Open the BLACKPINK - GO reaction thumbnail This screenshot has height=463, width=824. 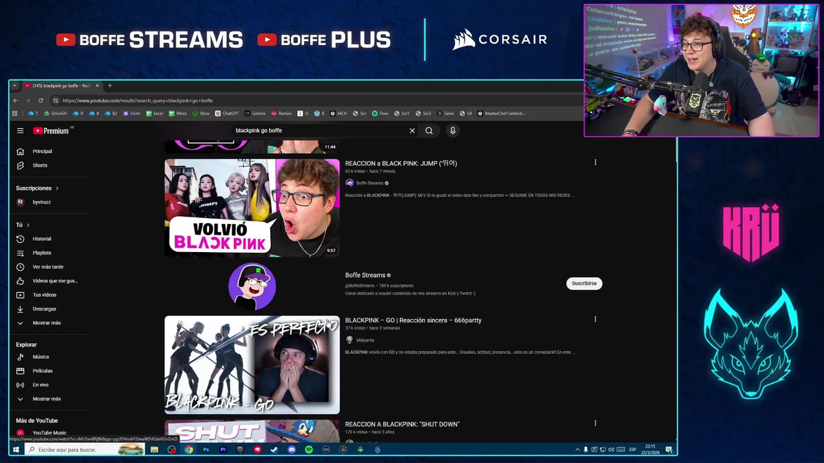point(252,365)
